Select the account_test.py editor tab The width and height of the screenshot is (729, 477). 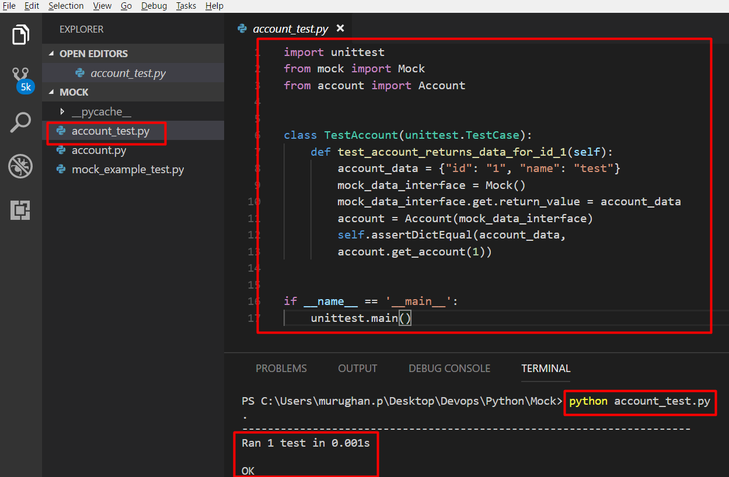[x=291, y=29]
